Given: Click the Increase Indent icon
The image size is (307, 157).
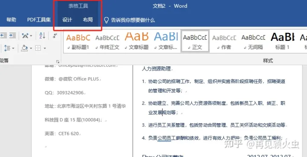Looking at the screenshot, I should (12, 36).
